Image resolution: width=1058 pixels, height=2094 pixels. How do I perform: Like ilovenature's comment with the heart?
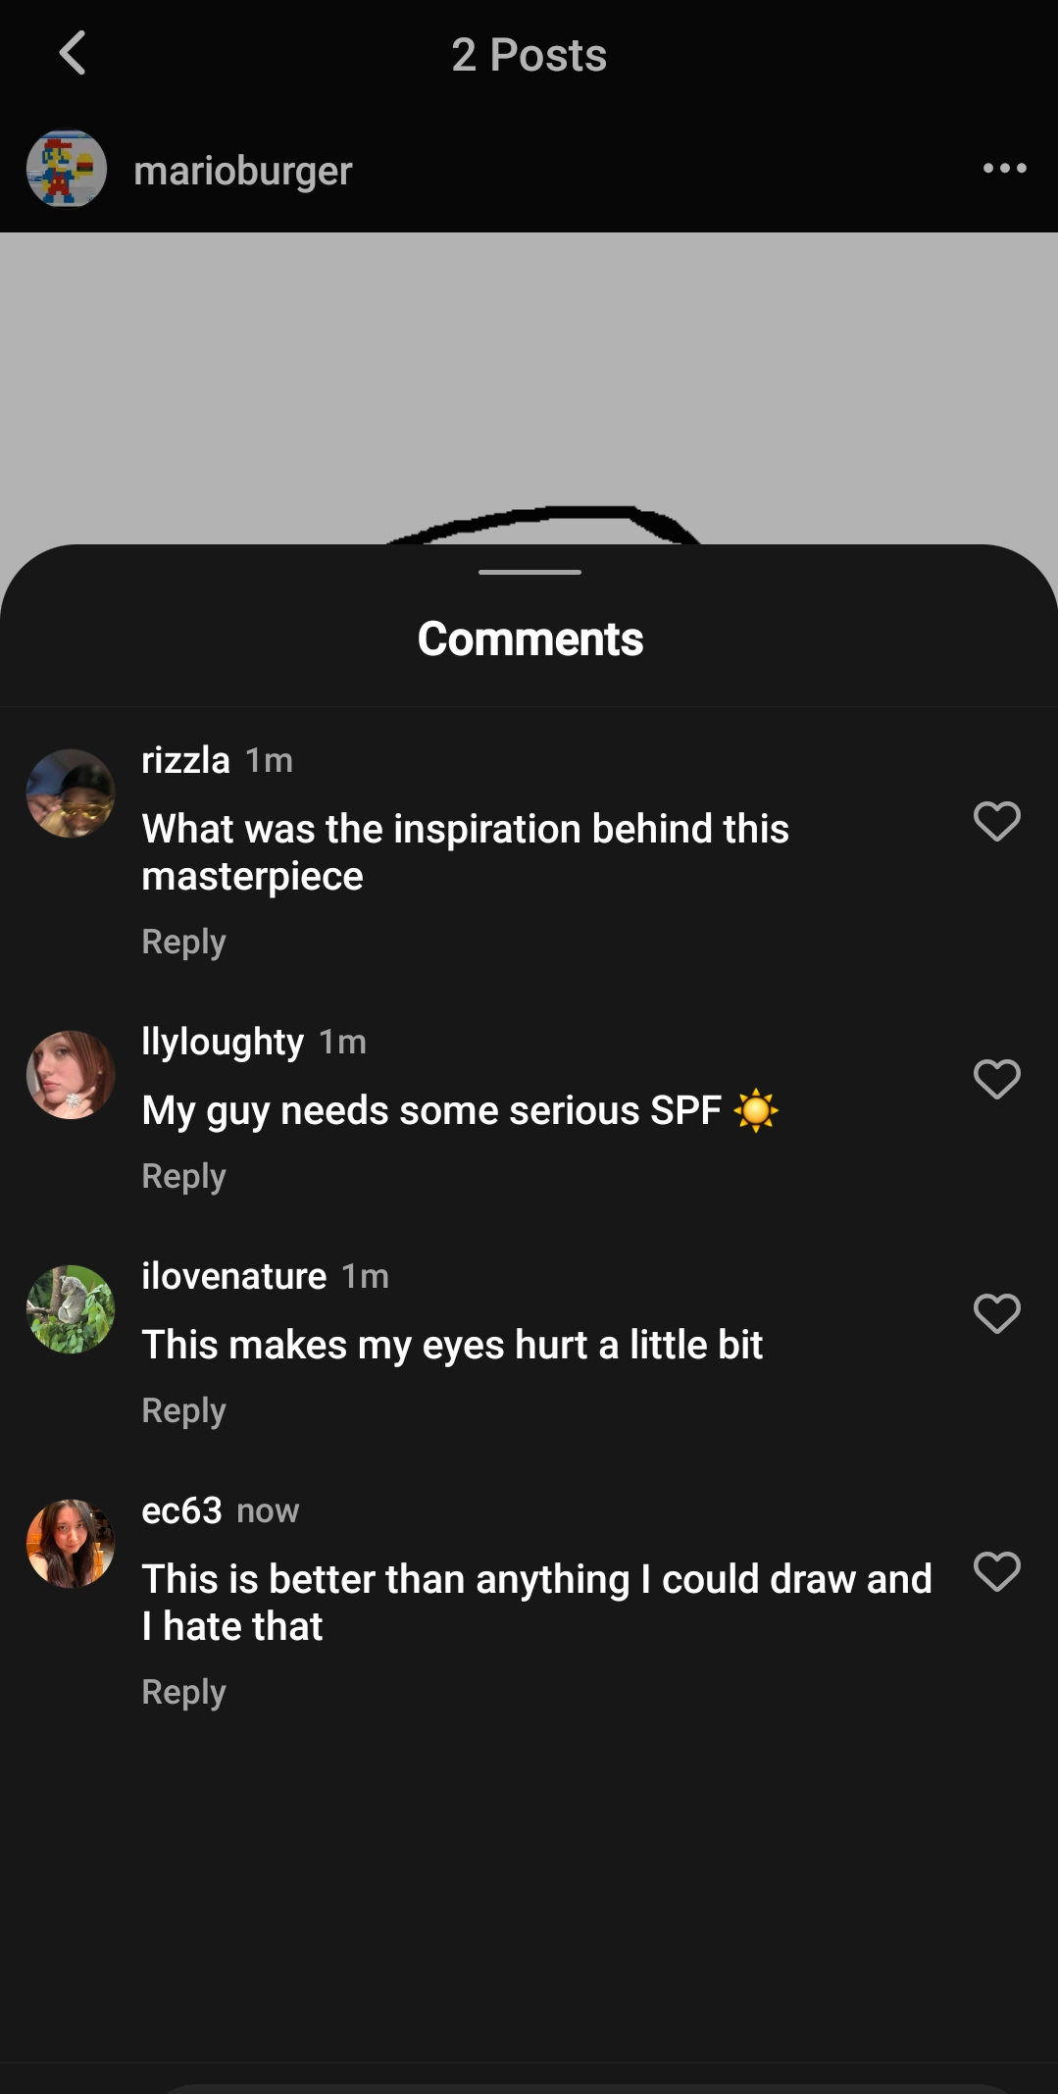click(996, 1313)
